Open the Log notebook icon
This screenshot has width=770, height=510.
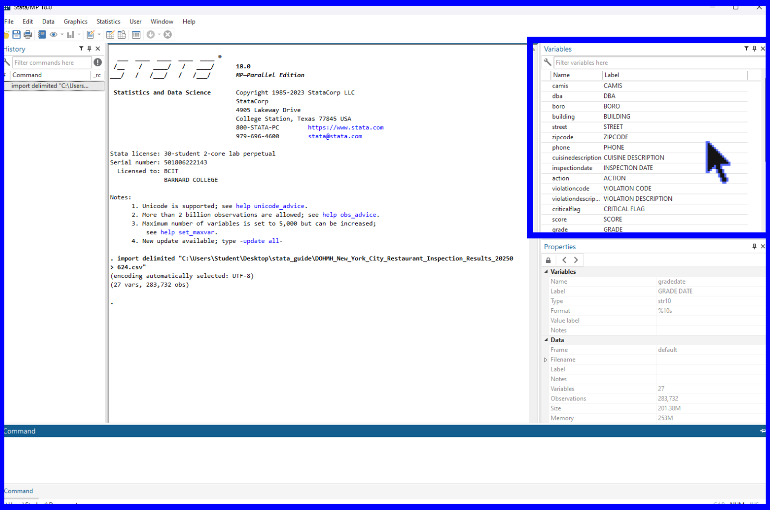pyautogui.click(x=42, y=34)
